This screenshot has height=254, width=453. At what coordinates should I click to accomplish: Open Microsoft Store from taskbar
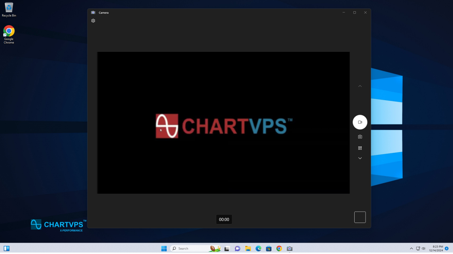(269, 249)
